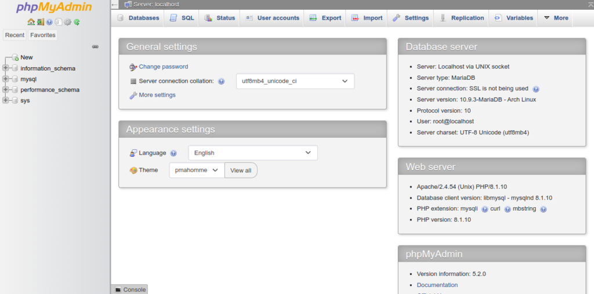Viewport: 594px width, 294px height.
Task: Open the Variables tab
Action: (514, 18)
